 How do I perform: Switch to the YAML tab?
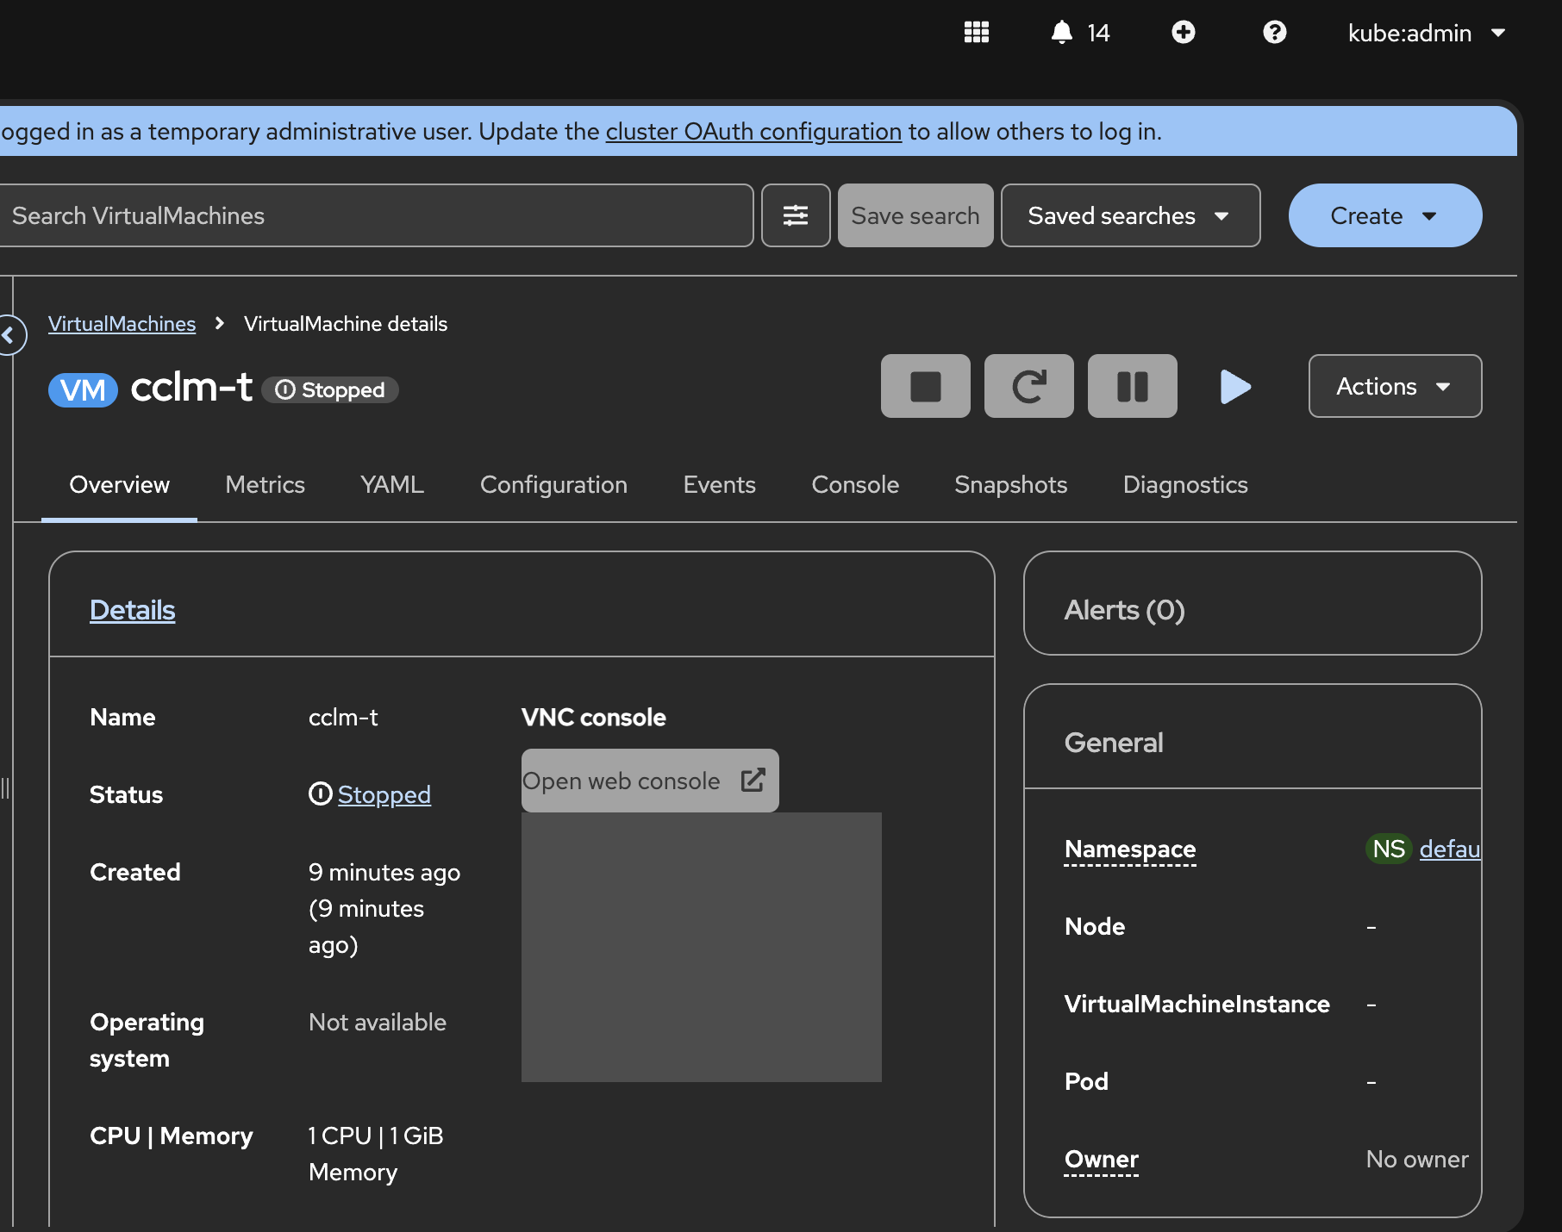392,485
